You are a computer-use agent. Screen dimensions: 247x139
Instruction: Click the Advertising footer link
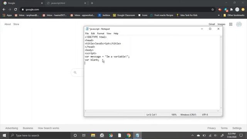(x=12, y=128)
